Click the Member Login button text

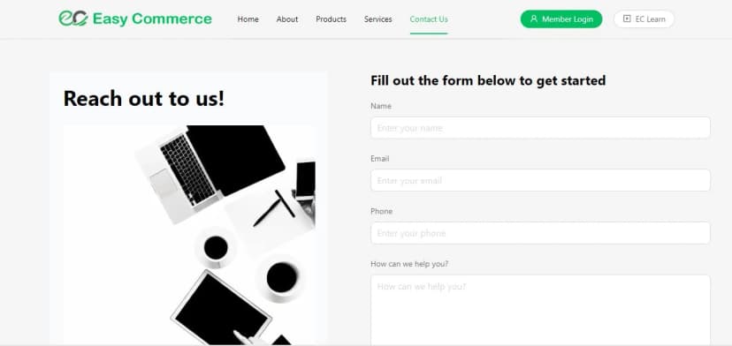click(568, 19)
